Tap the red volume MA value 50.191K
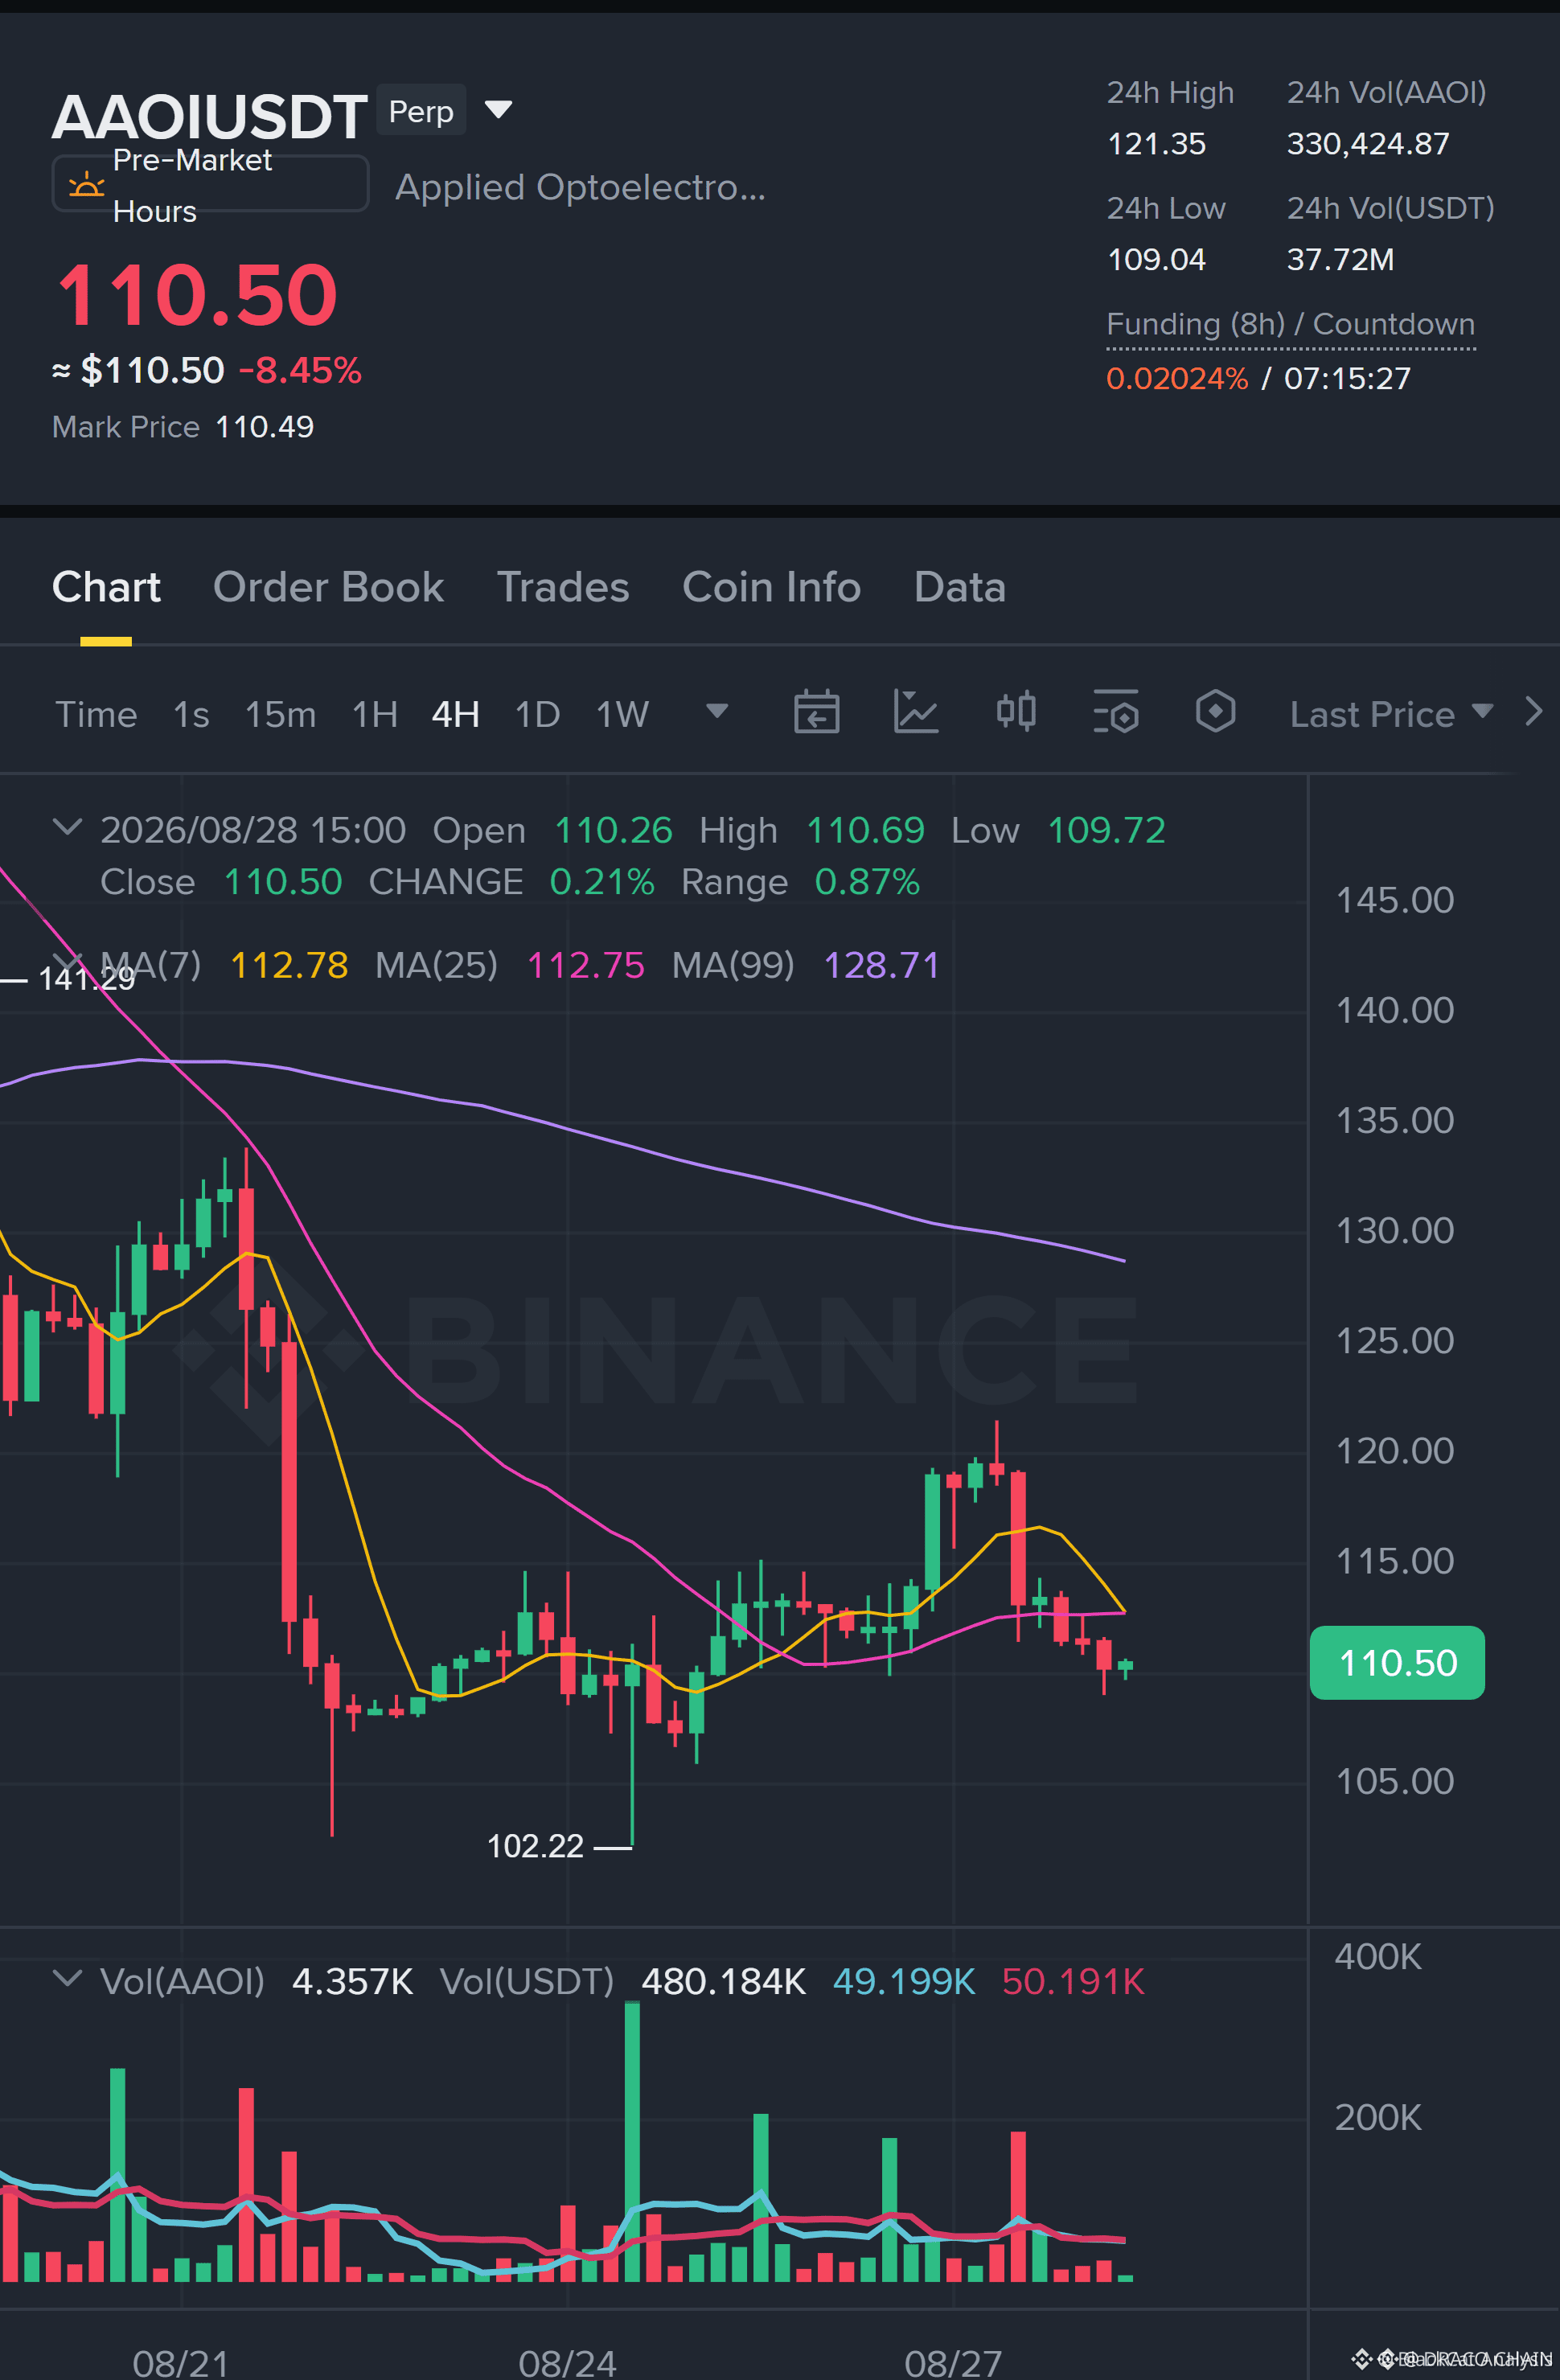 (x=1073, y=1981)
